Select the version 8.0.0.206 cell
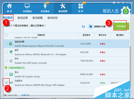This screenshot has height=99, width=134. pyautogui.click(x=84, y=52)
